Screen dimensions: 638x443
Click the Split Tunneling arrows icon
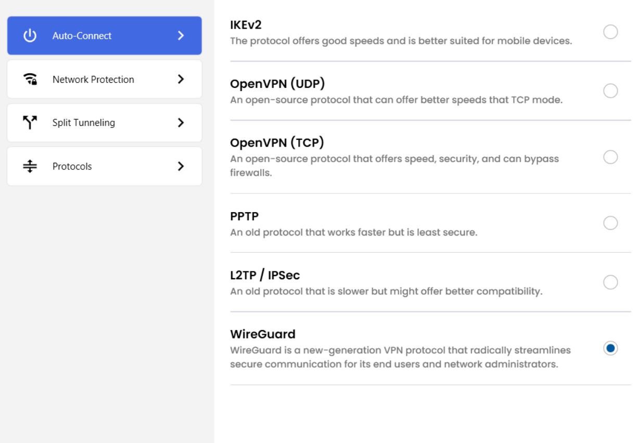[30, 123]
